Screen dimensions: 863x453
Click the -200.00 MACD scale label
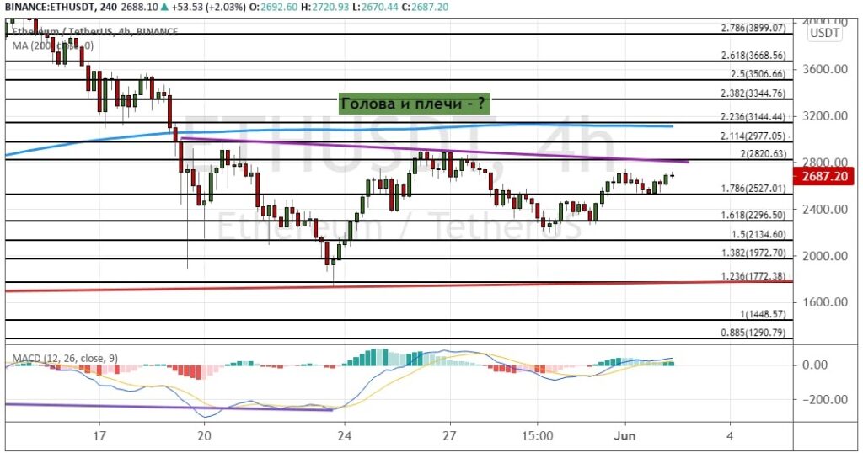click(x=829, y=400)
